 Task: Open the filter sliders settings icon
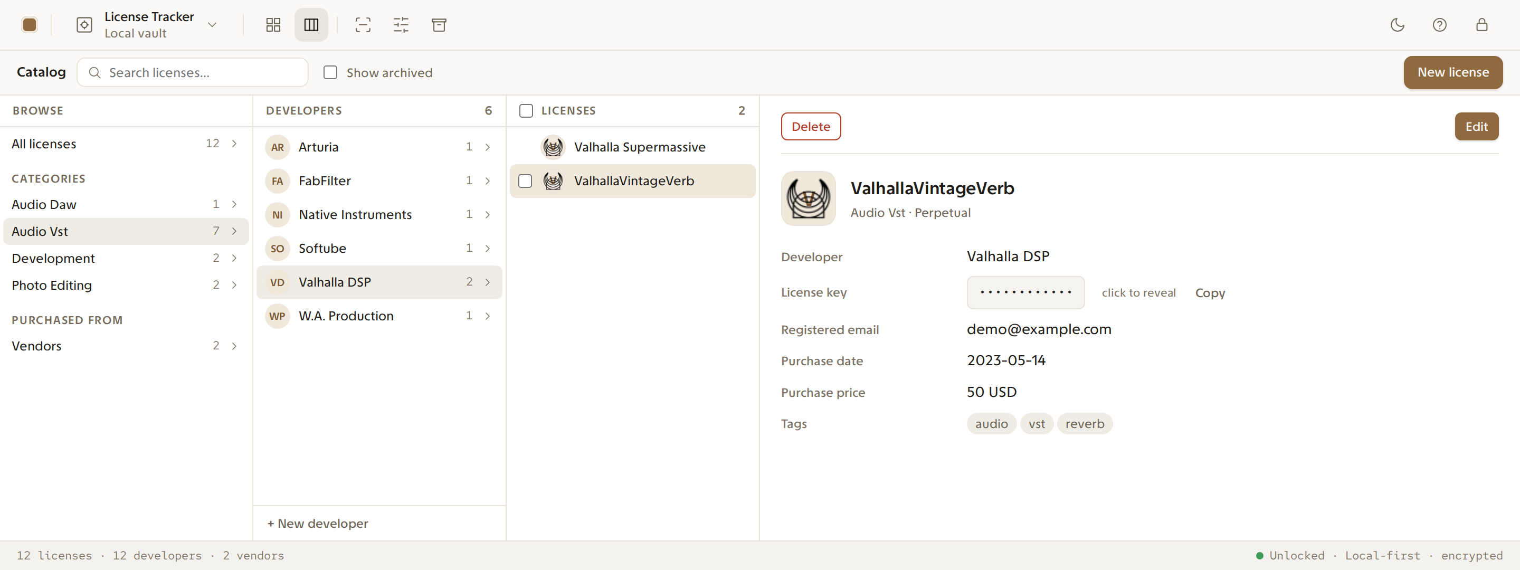click(401, 25)
